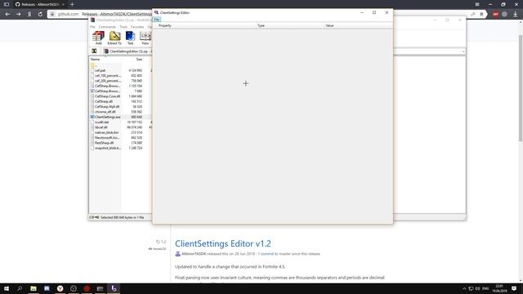Click the Test icon in WinRAR toolbar
Image resolution: width=523 pixels, height=294 pixels.
130,38
